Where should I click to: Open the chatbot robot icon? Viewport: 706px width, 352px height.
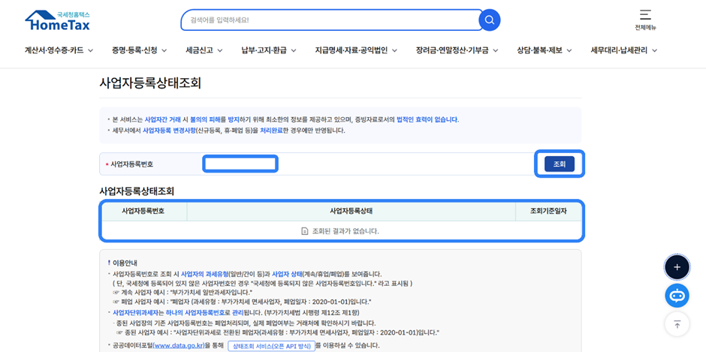[x=677, y=296]
